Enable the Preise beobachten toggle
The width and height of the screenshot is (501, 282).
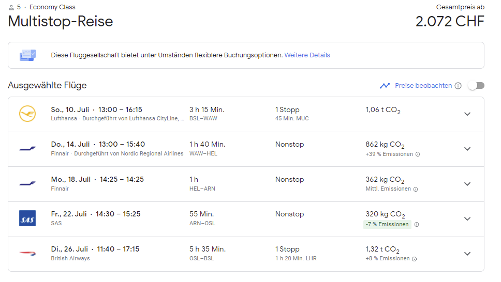[476, 86]
